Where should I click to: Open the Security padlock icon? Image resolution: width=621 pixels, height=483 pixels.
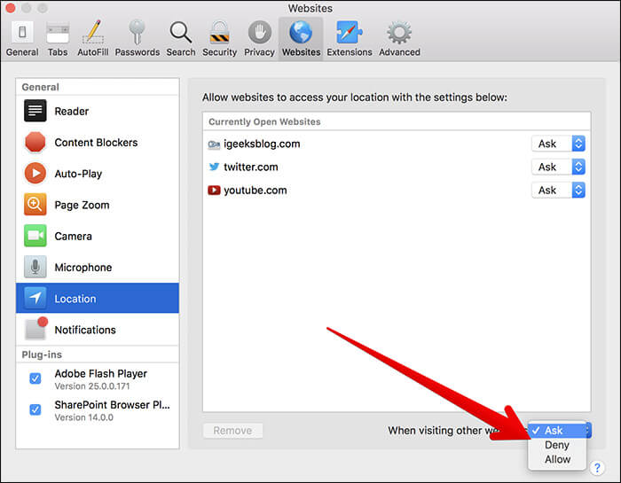point(219,32)
